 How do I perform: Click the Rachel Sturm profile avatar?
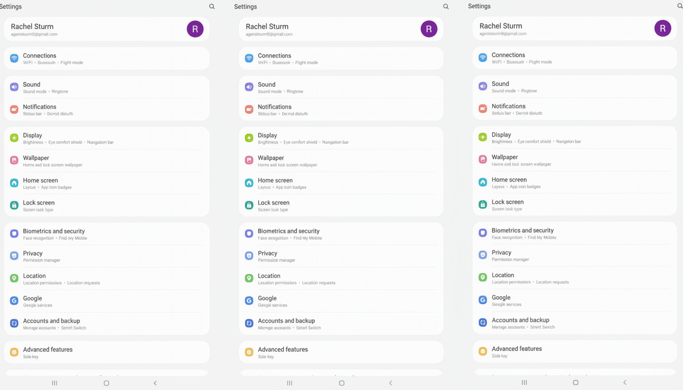(x=195, y=29)
